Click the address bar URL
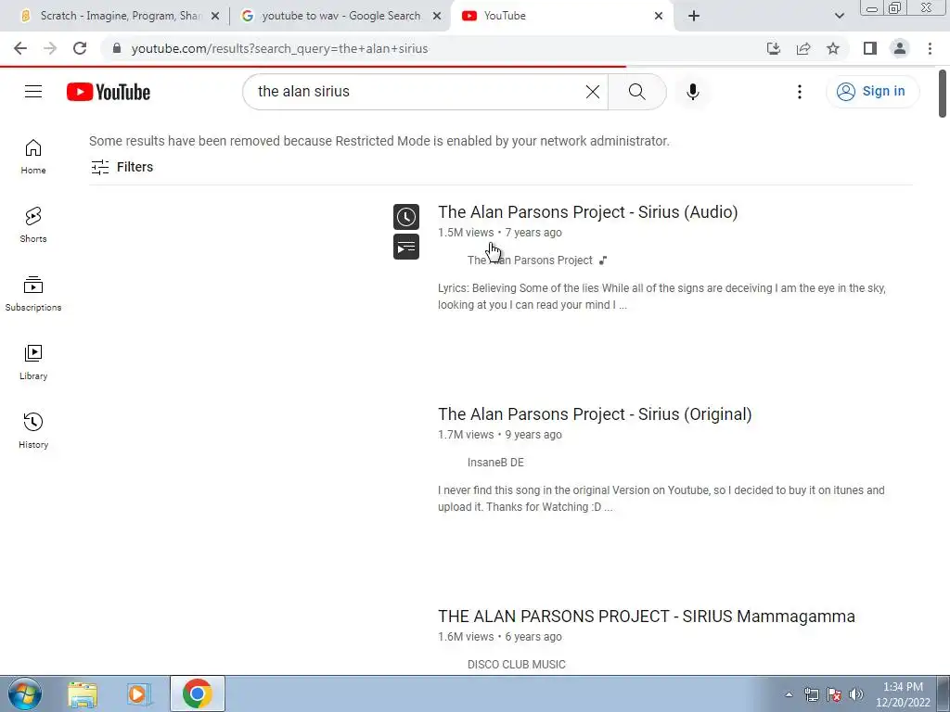 click(x=279, y=48)
